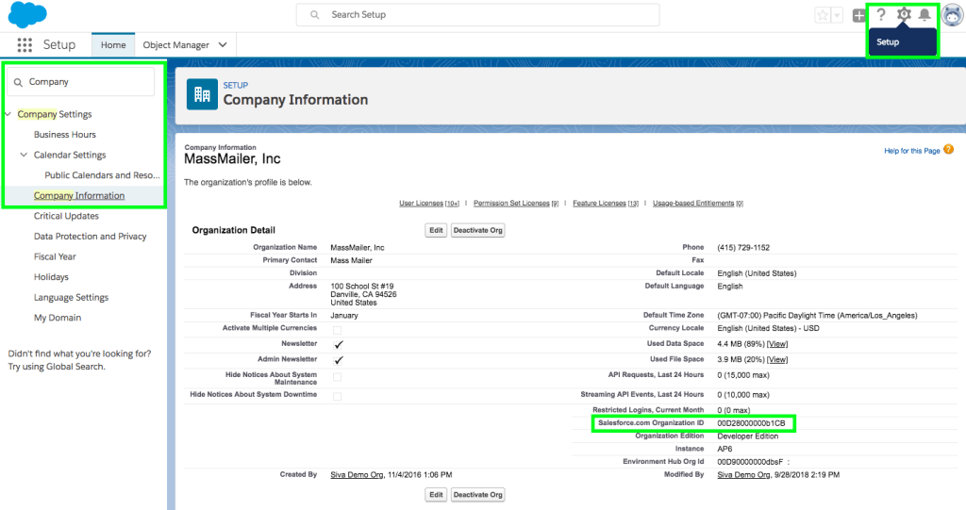Viewport: 966px width, 510px height.
Task: Open the notifications bell icon
Action: 924,15
